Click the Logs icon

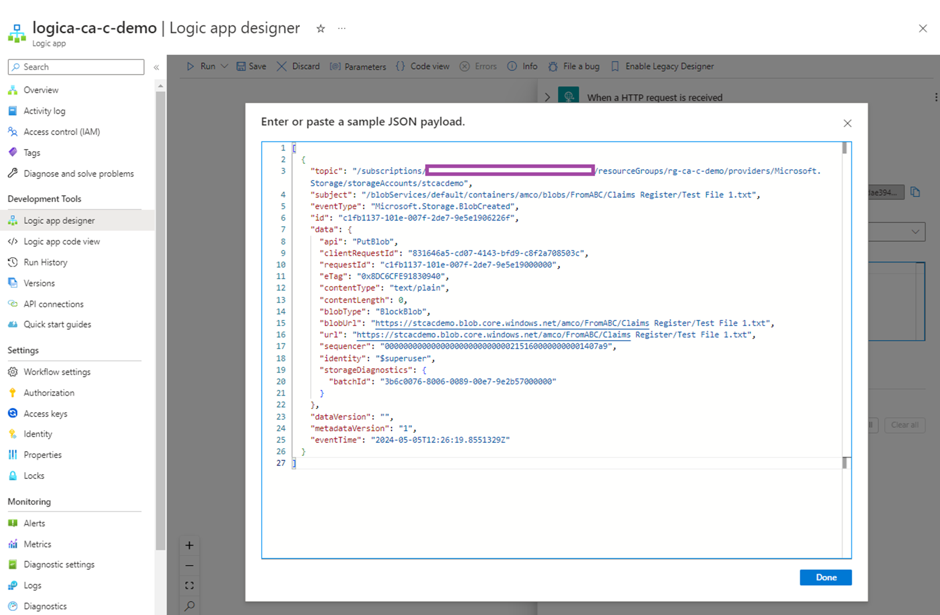click(13, 585)
